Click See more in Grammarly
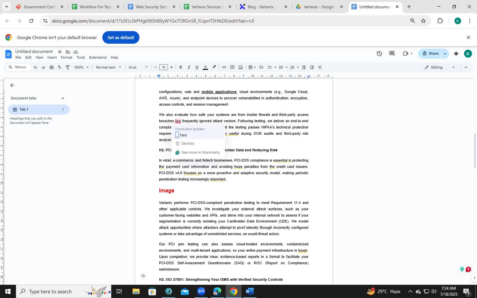 198,153
